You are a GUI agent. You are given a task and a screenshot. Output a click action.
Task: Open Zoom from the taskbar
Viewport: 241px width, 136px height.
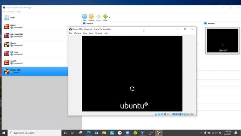[x=127, y=133]
